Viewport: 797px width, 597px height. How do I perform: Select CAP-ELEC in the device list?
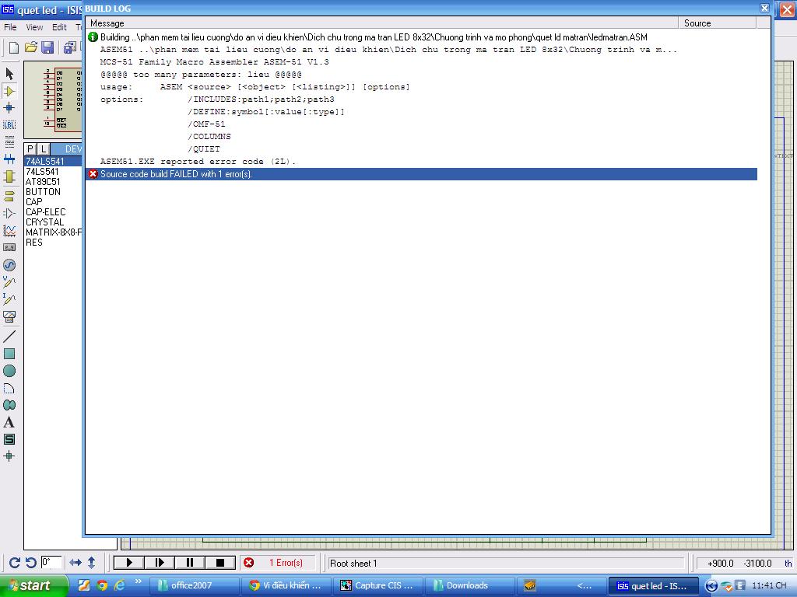click(x=53, y=212)
